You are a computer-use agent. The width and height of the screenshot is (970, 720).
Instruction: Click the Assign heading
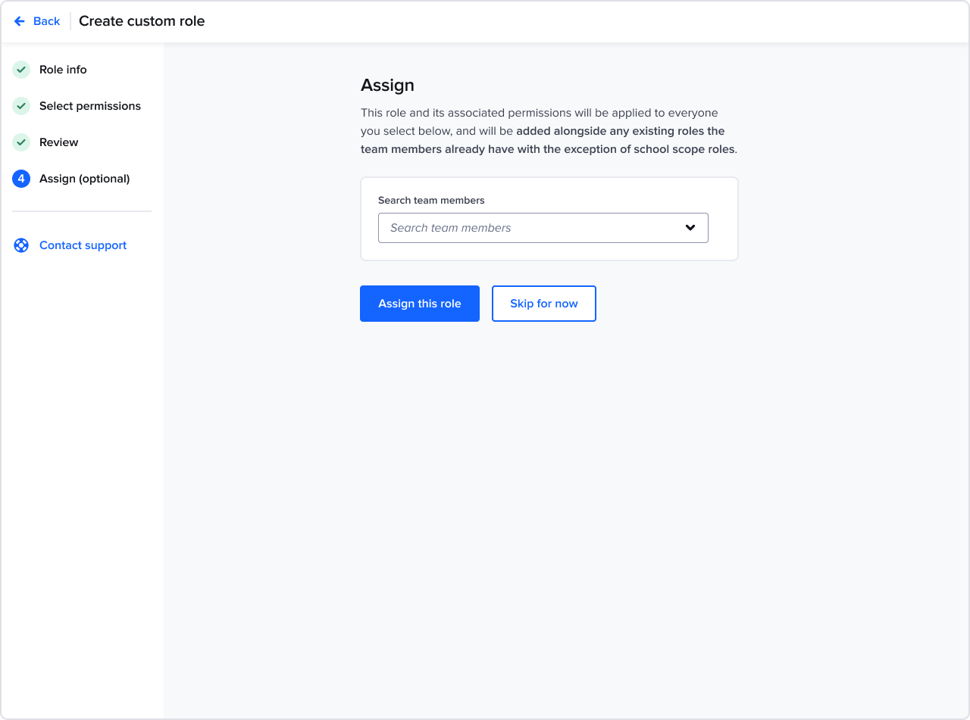[387, 85]
